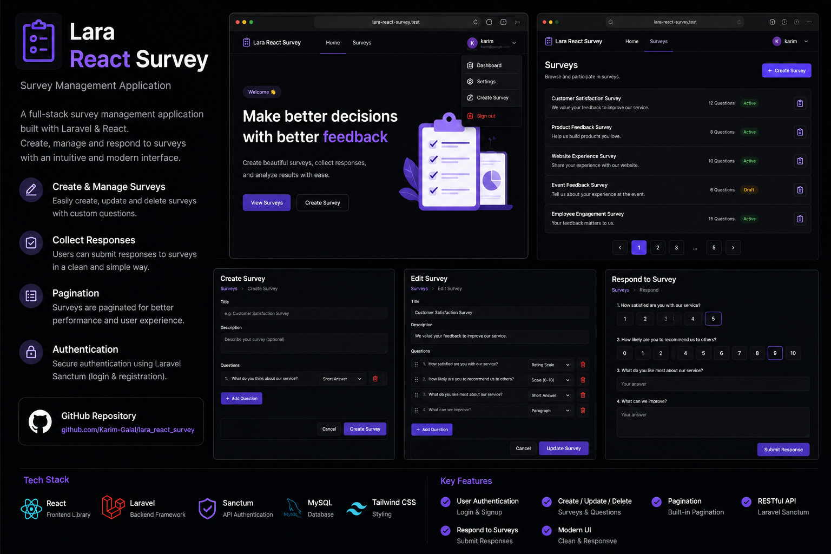
Task: Click the search icon in the Surveys window address bar
Action: pos(611,22)
